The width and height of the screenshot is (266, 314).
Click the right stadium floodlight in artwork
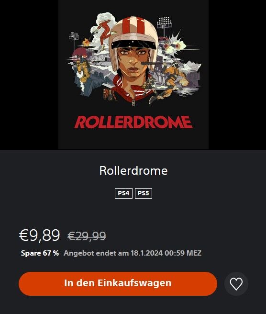tap(164, 25)
